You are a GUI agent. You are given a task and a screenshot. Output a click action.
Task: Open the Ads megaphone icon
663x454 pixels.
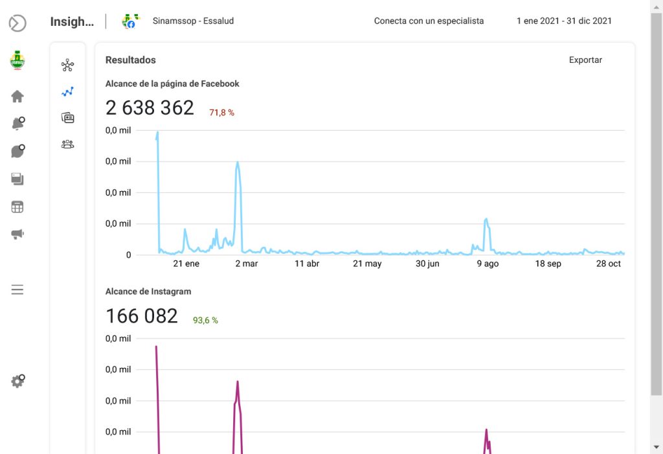17,234
